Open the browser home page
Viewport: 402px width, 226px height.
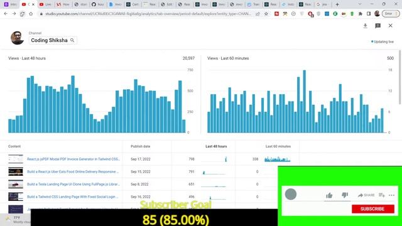pos(31,14)
